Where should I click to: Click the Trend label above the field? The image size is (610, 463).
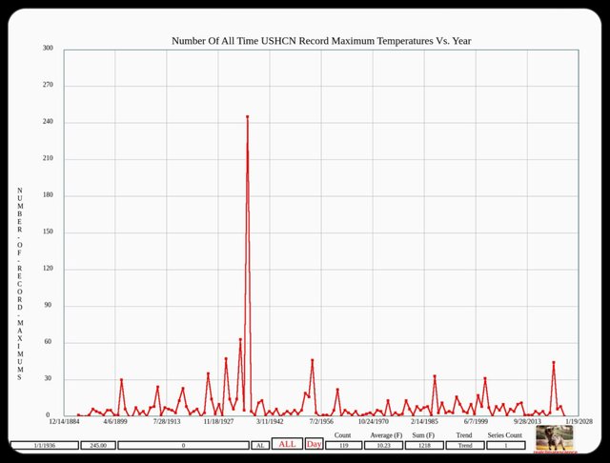click(464, 435)
